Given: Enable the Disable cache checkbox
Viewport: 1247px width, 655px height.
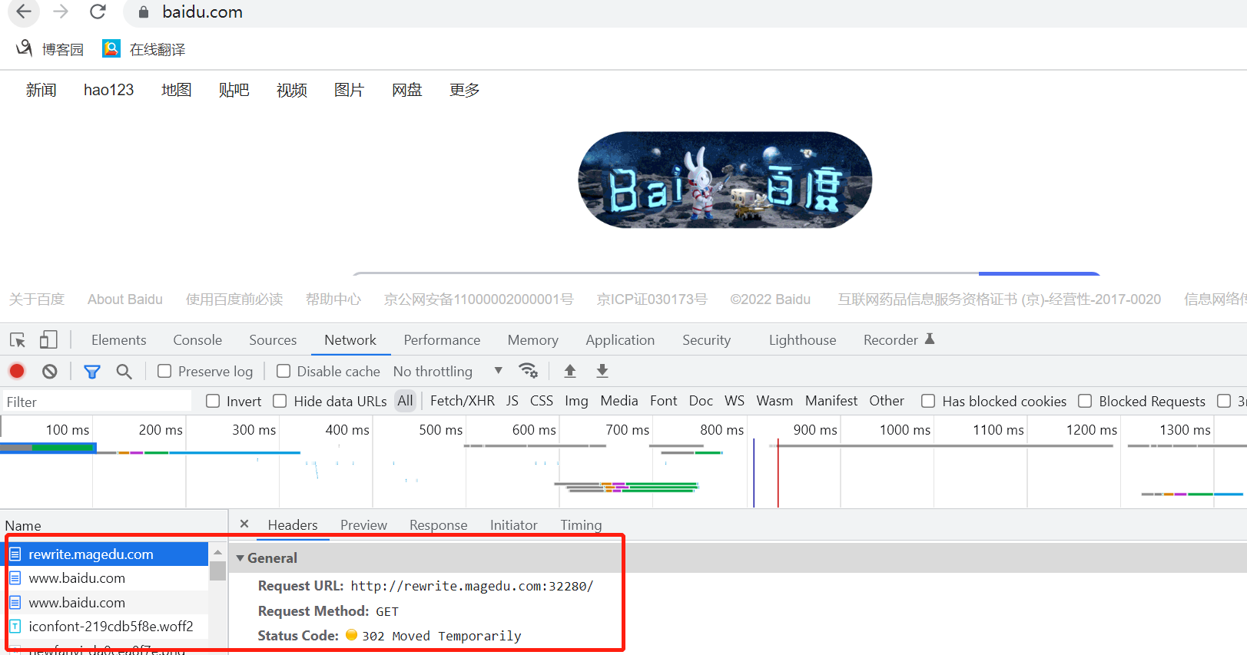Looking at the screenshot, I should click(284, 372).
